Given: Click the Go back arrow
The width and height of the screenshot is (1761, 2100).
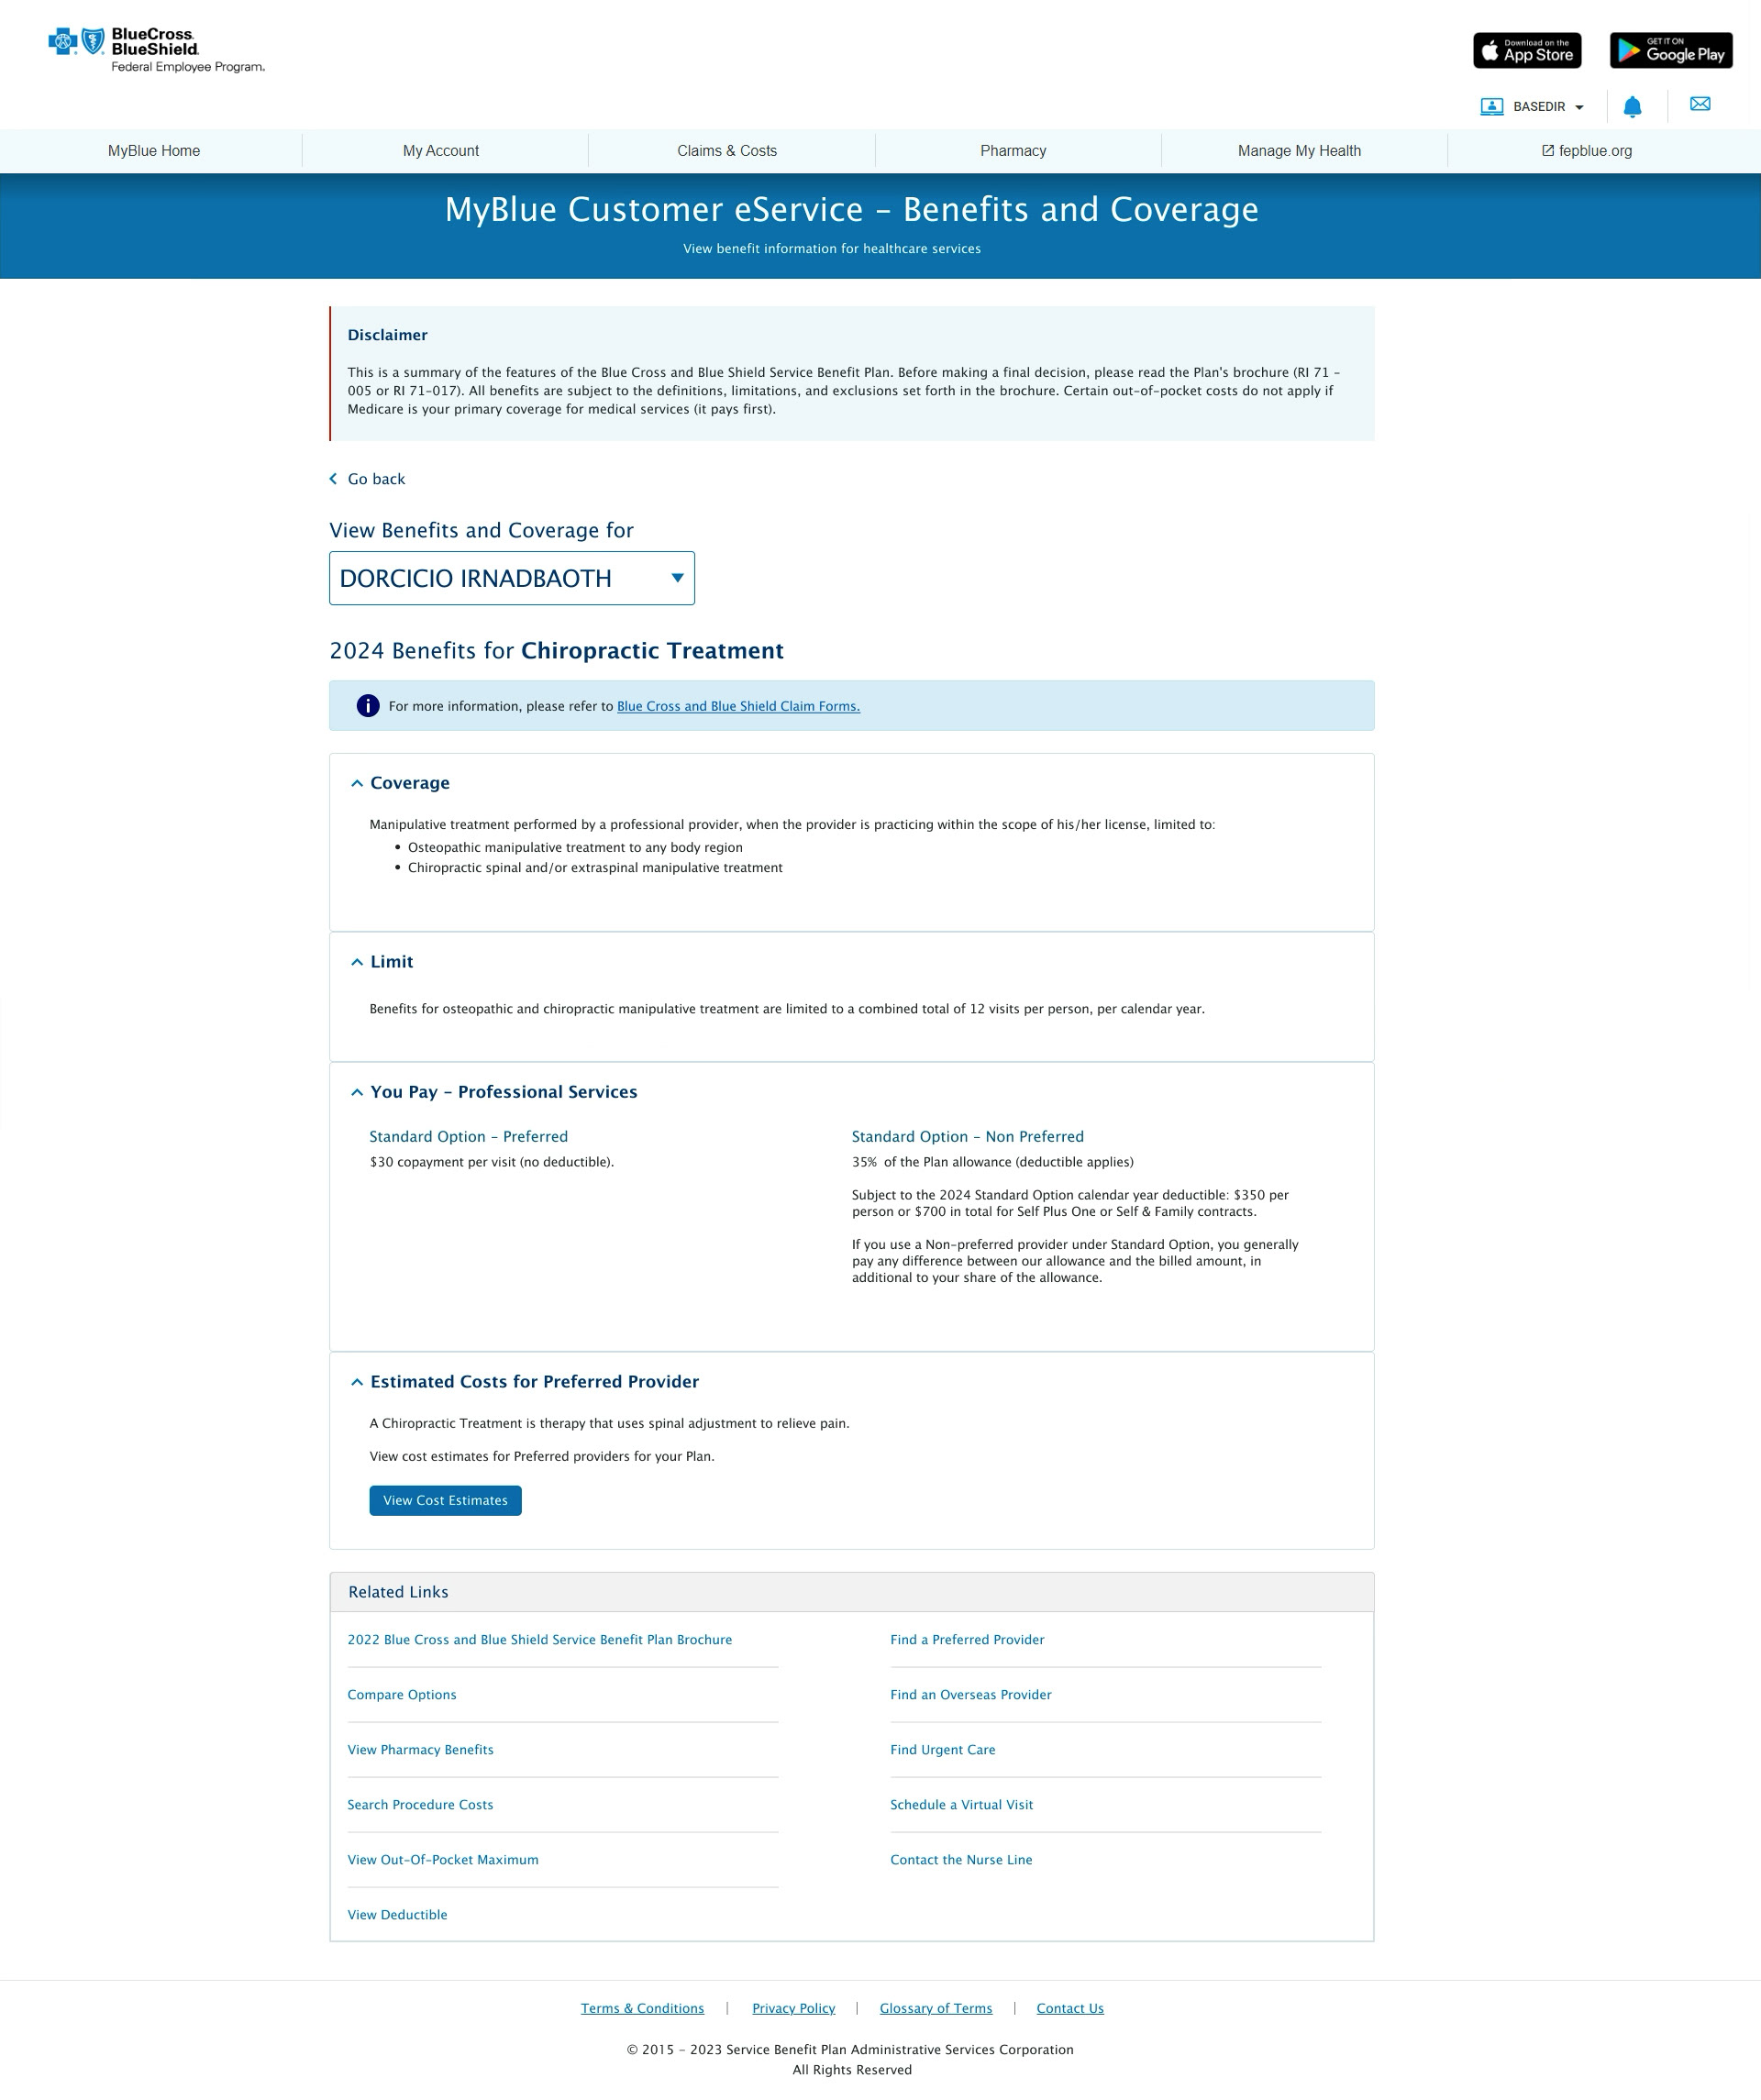Looking at the screenshot, I should click(x=334, y=479).
